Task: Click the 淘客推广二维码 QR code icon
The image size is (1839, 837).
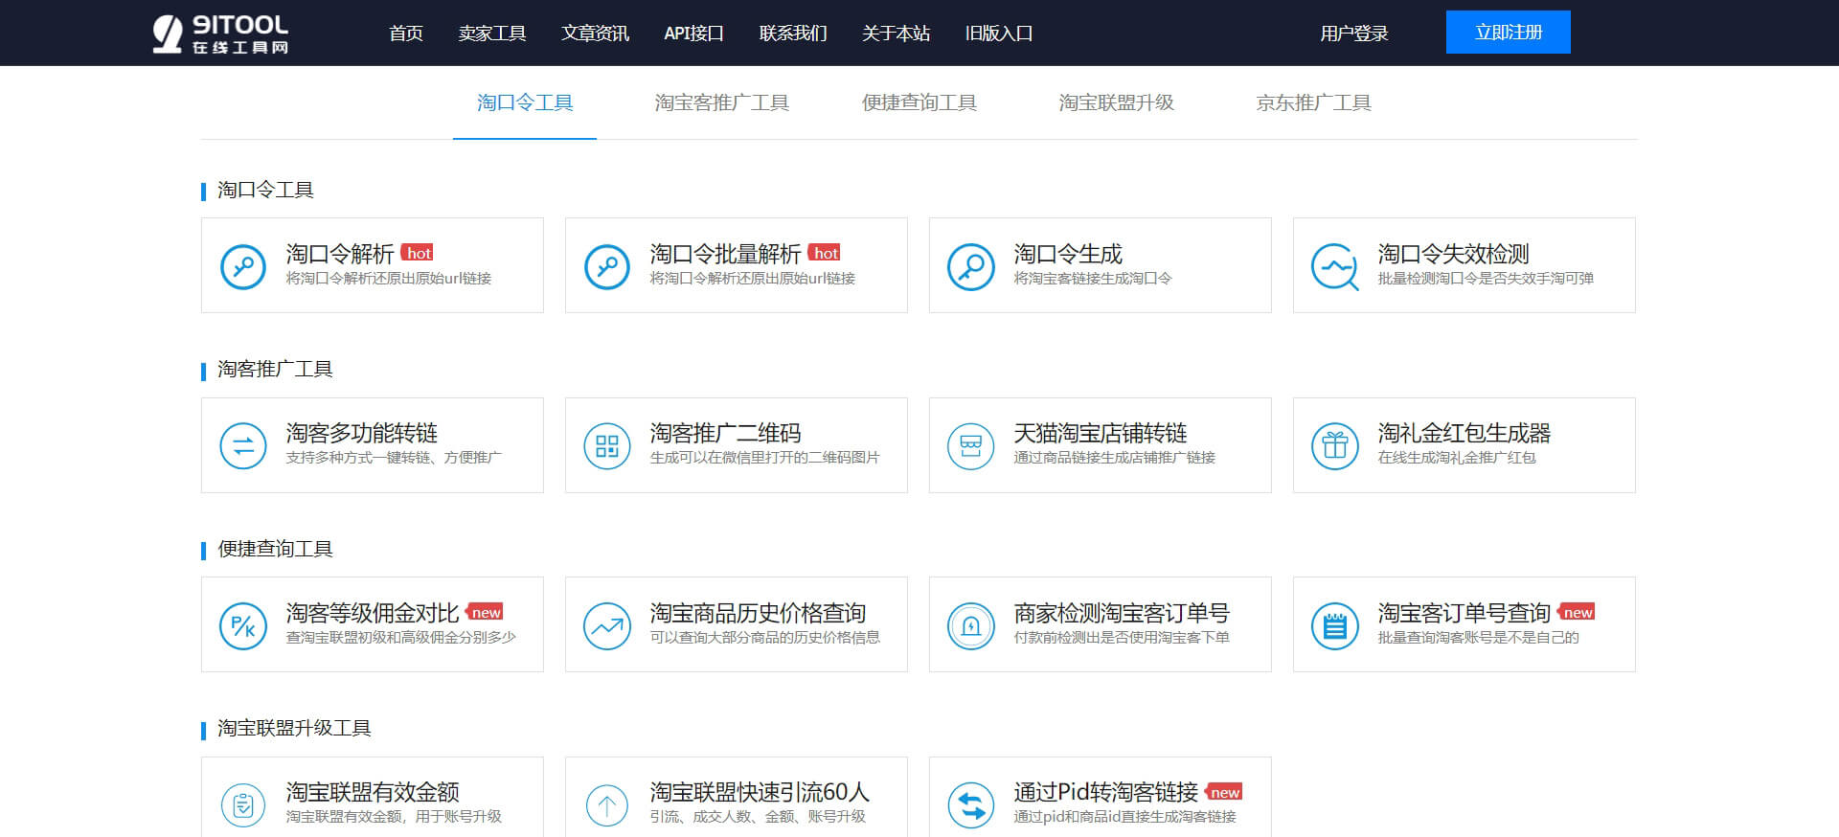Action: (607, 446)
